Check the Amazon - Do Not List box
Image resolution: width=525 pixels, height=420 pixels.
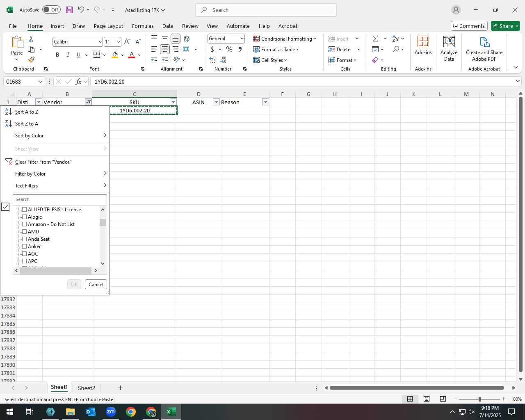pyautogui.click(x=24, y=224)
